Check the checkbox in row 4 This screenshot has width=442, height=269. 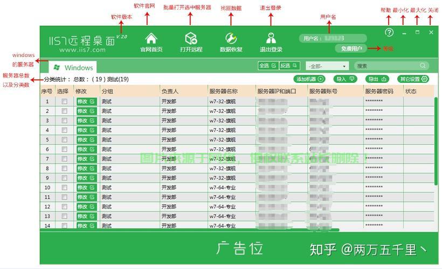[64, 130]
